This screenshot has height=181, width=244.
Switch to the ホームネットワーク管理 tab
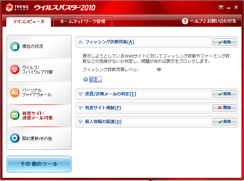[x=83, y=21]
